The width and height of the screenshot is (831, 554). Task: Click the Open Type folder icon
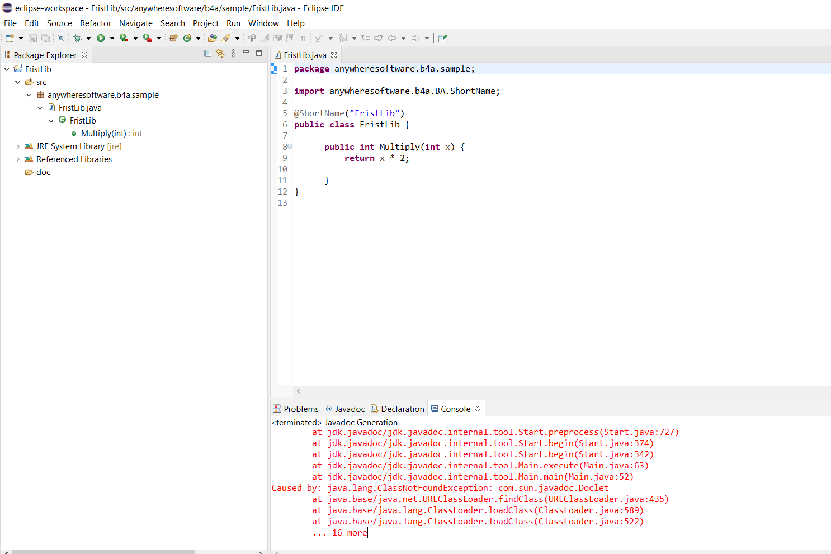coord(212,38)
